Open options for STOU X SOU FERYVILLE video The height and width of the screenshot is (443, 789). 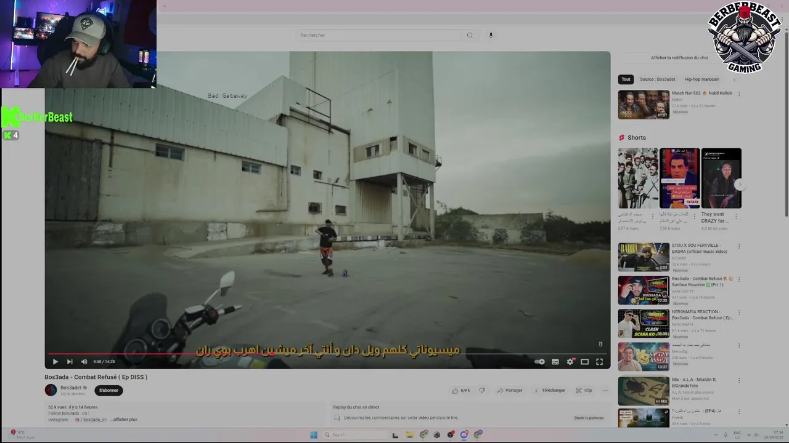738,246
